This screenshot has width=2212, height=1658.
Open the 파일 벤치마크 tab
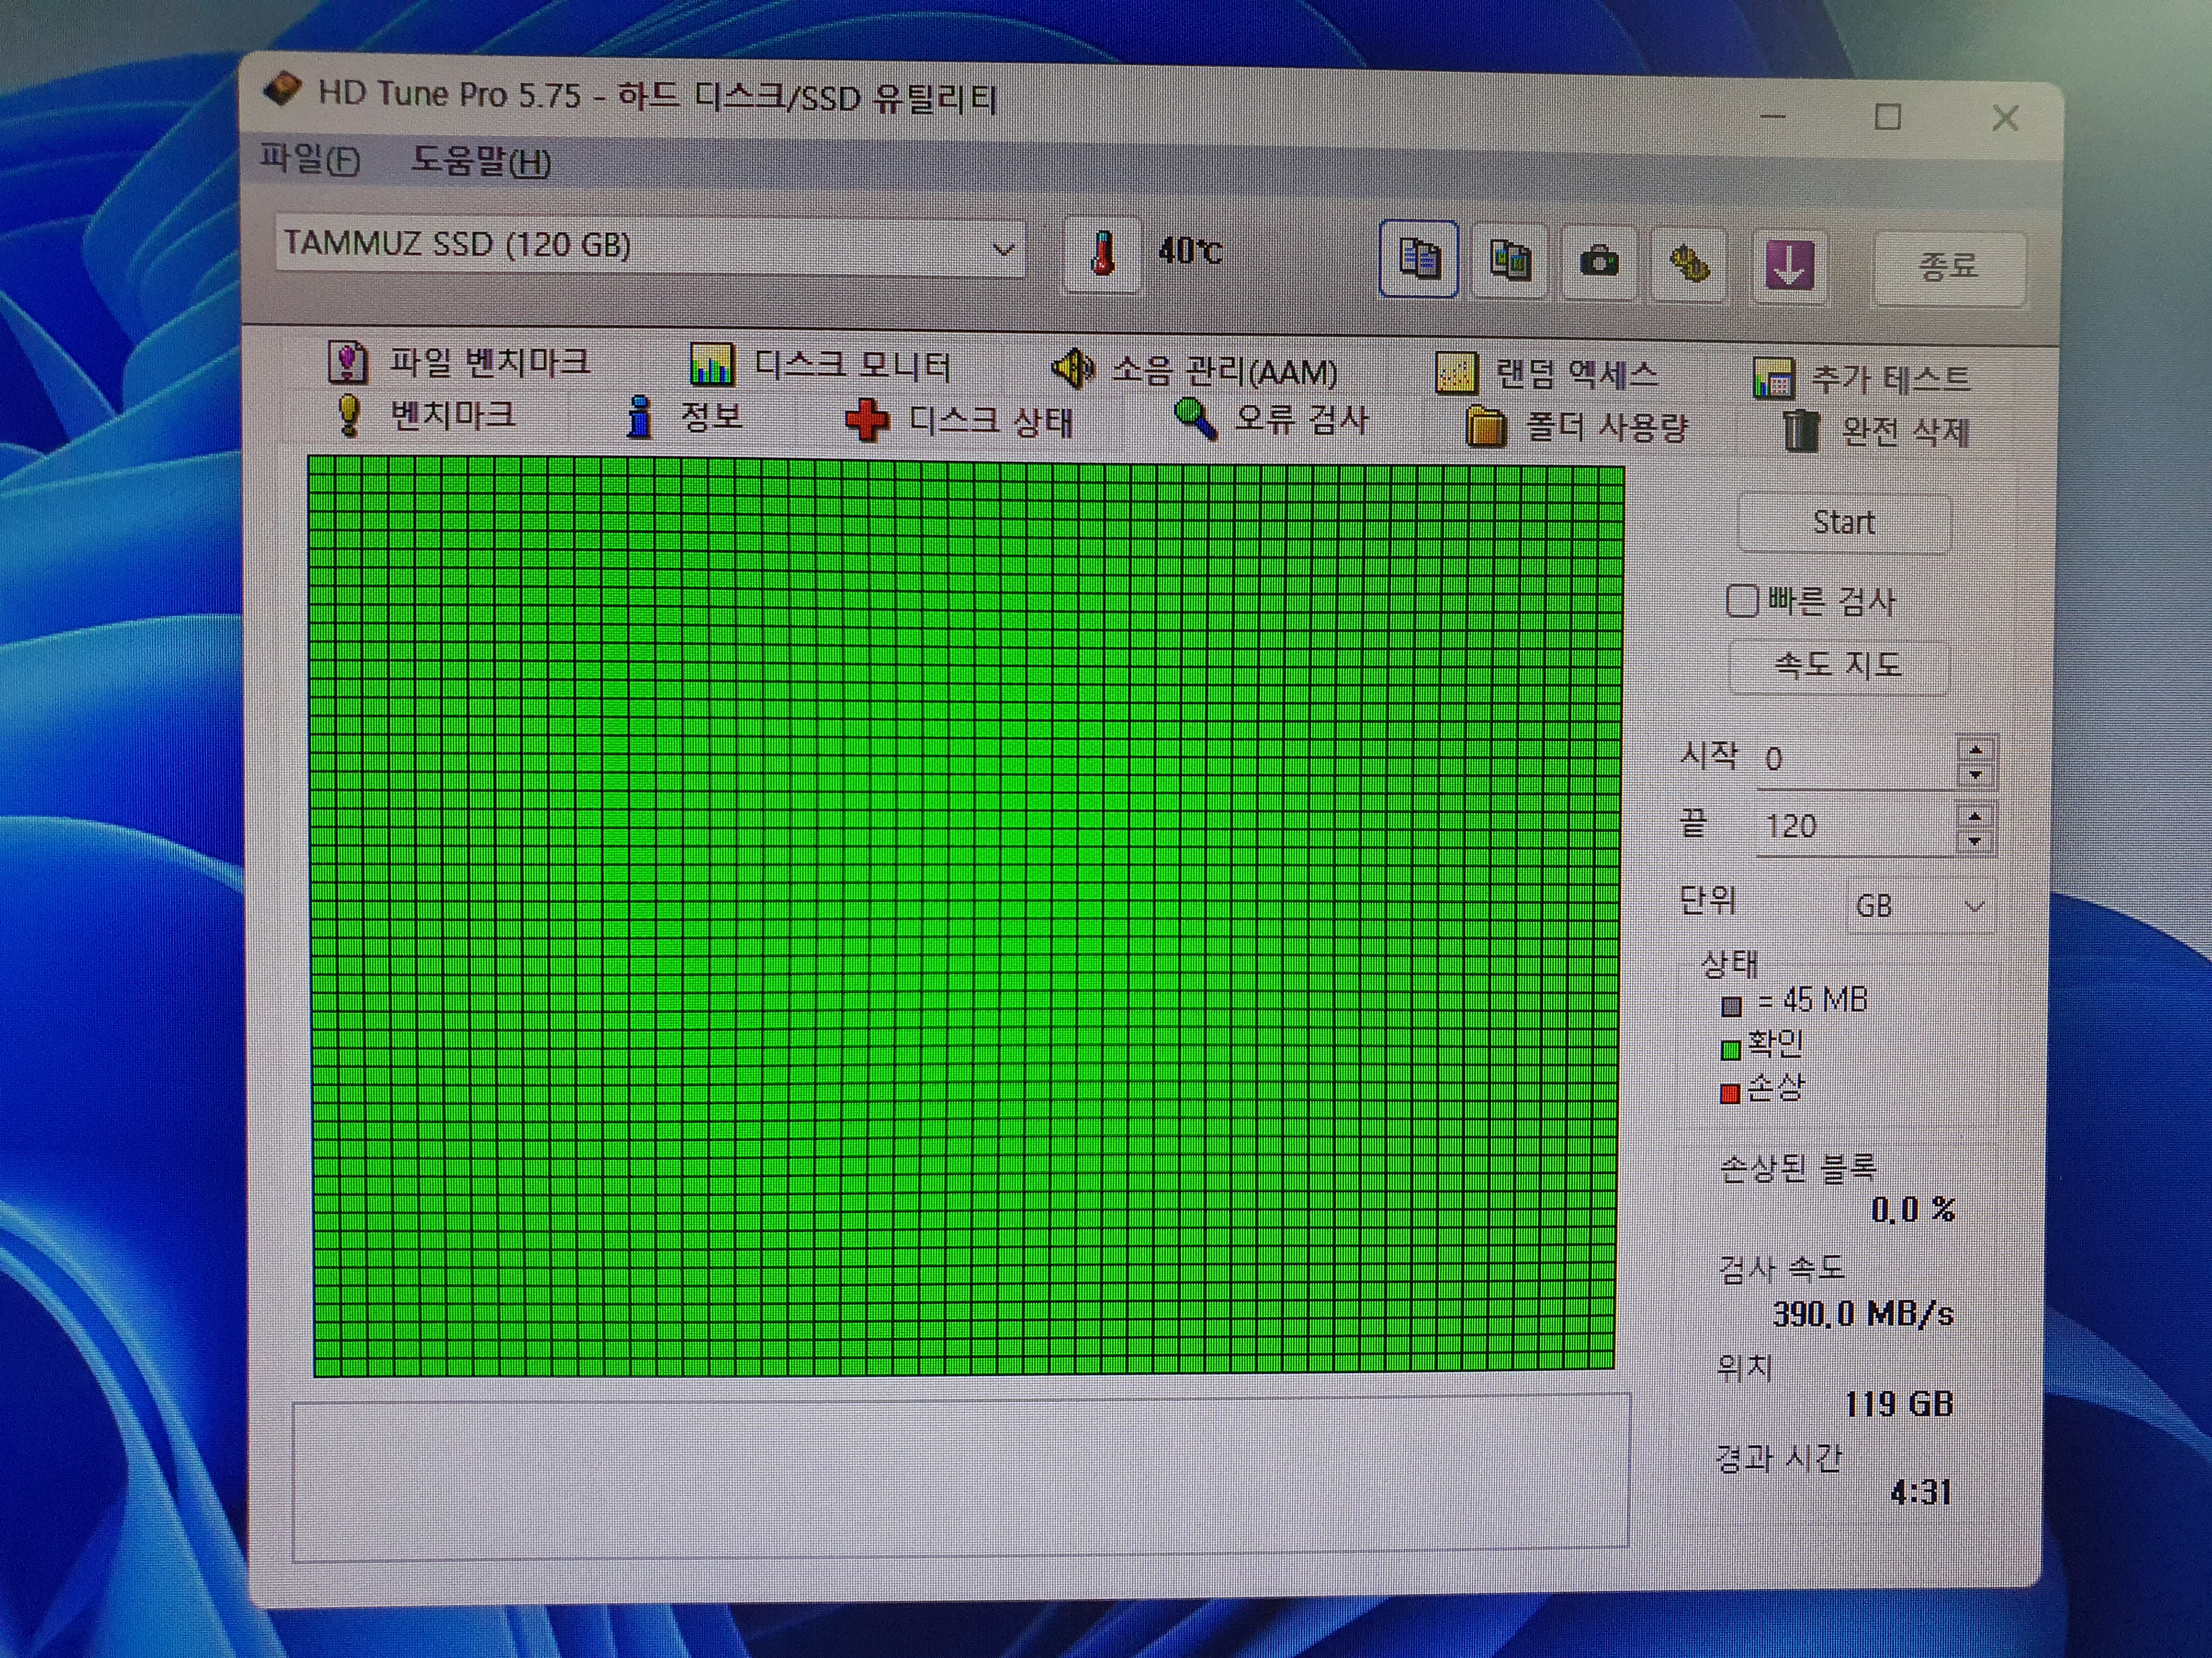tap(459, 362)
